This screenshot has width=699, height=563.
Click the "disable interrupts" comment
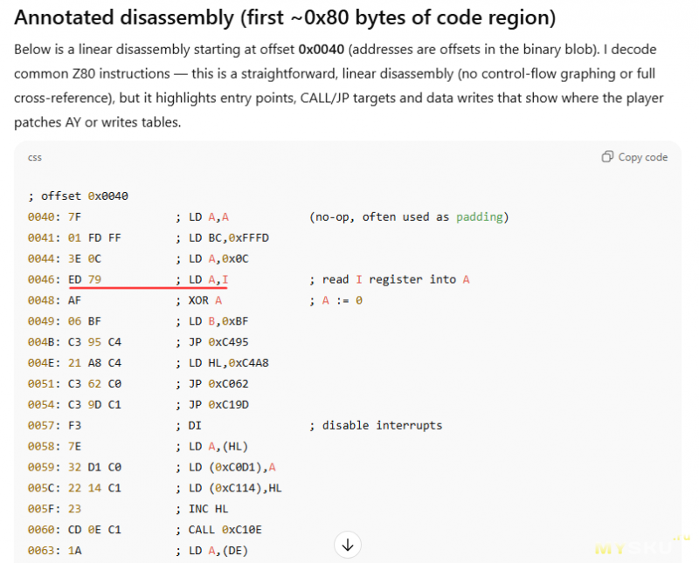(376, 426)
